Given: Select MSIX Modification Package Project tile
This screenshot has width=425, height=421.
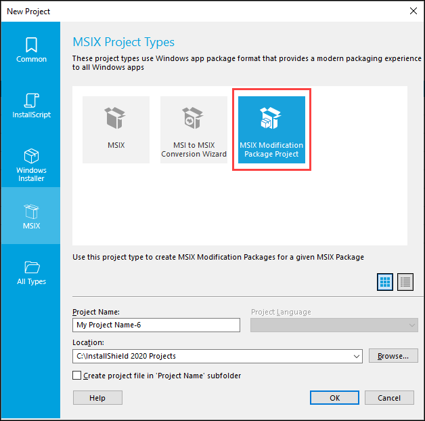Looking at the screenshot, I should (x=271, y=129).
